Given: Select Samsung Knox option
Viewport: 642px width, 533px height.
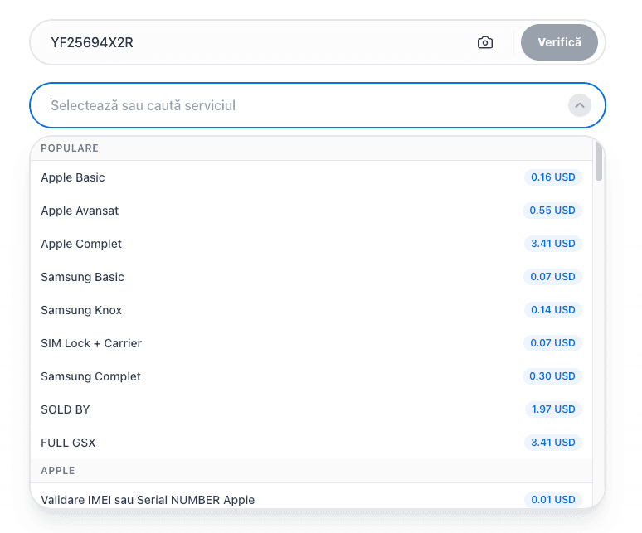Looking at the screenshot, I should [81, 310].
